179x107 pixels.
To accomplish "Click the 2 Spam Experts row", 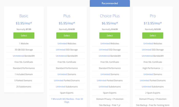I will pos(153,93).
